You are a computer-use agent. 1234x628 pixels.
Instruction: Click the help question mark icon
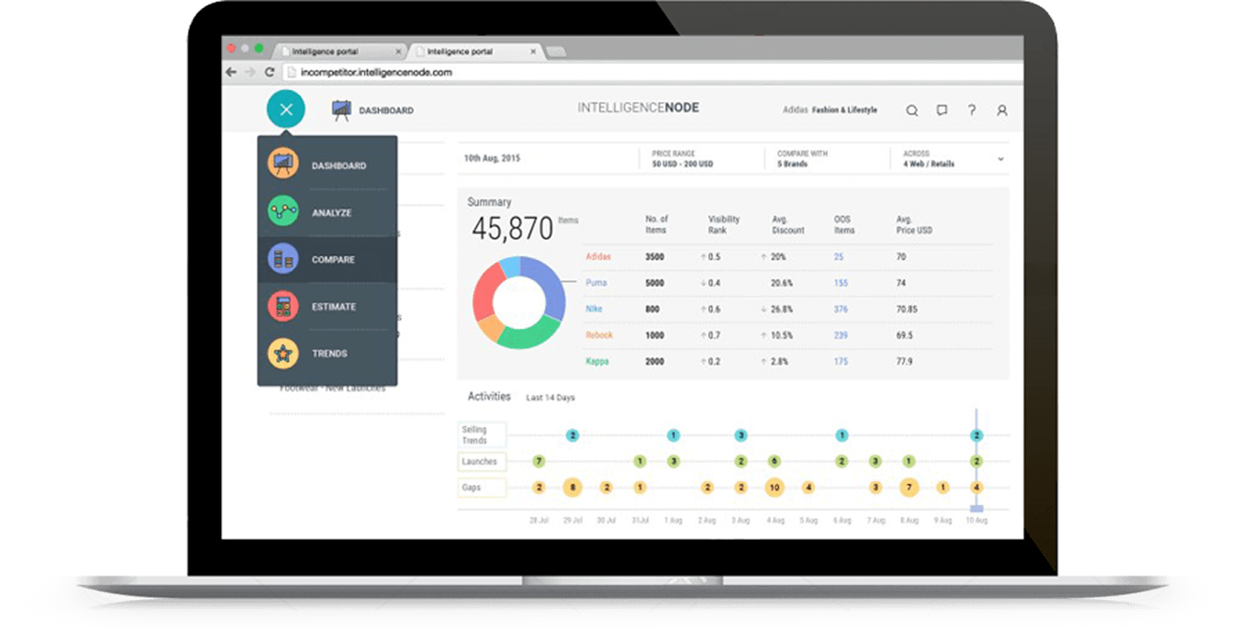(x=971, y=111)
